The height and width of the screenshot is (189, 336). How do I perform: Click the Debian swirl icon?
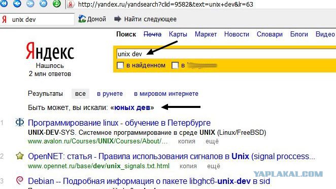pos(20,180)
